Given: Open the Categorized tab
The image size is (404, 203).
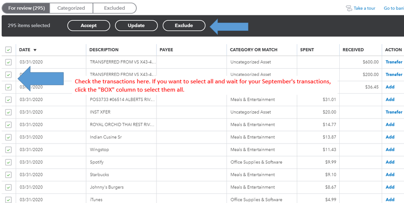Looking at the screenshot, I should pos(71,8).
